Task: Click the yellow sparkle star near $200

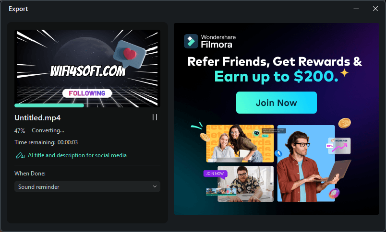Action: click(345, 73)
